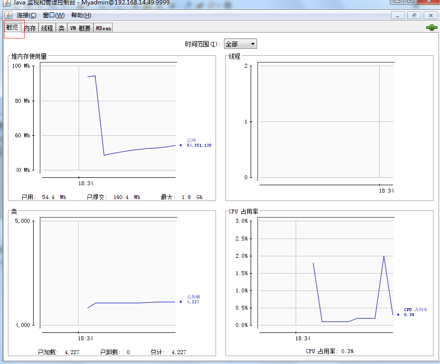
Task: Click the green connection status icon
Action: pos(432,28)
